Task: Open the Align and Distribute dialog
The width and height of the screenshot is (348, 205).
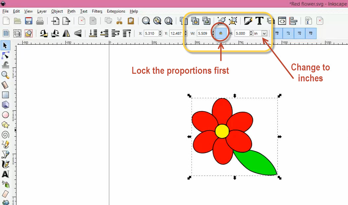Action: click(293, 21)
